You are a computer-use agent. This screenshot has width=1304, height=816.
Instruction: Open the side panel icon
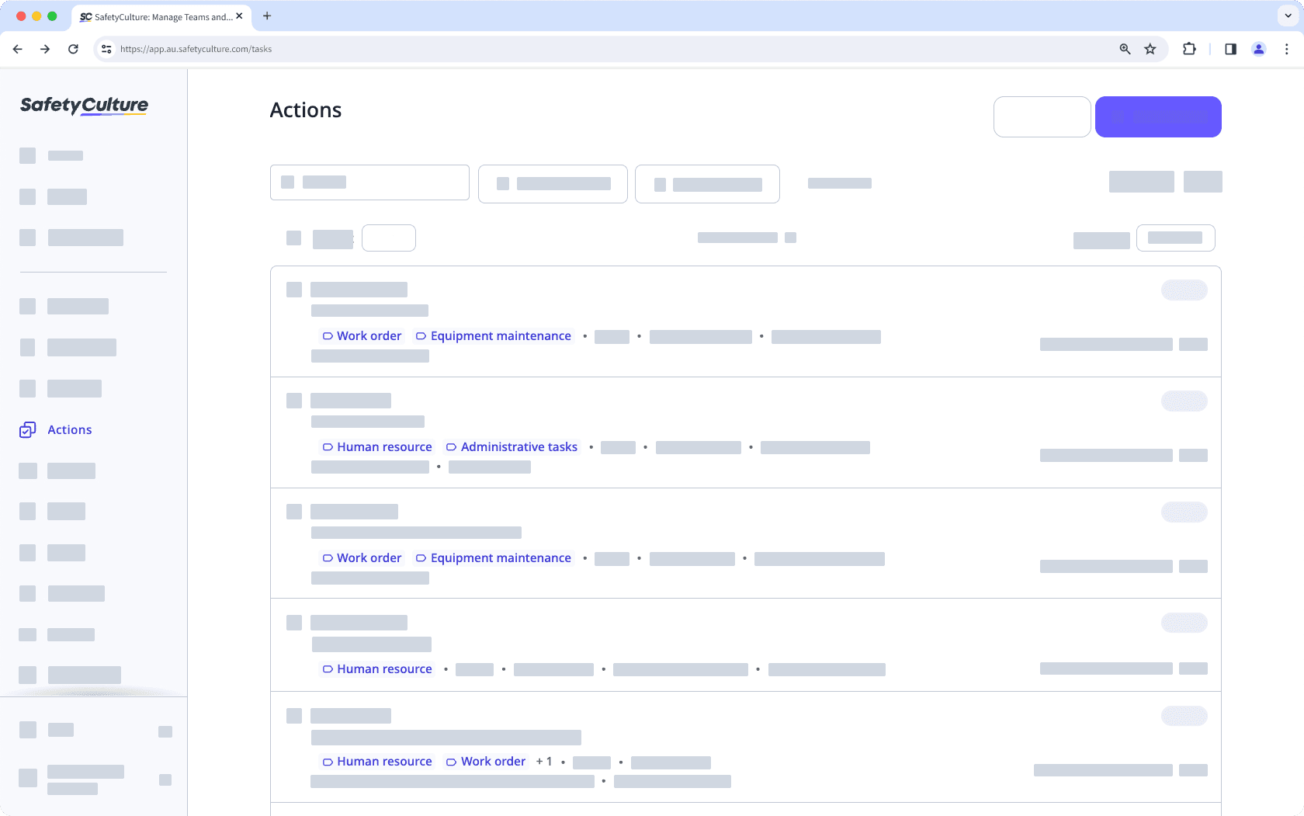[1229, 49]
